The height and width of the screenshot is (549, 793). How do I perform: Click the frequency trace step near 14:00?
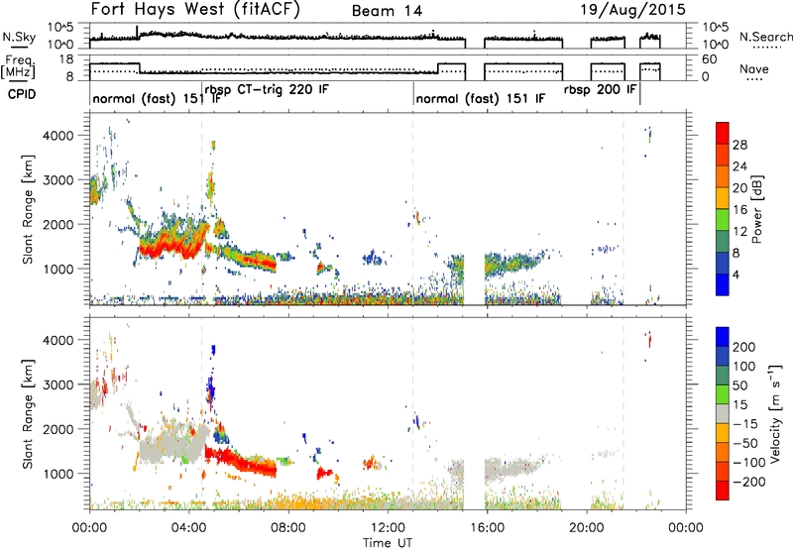tap(438, 68)
